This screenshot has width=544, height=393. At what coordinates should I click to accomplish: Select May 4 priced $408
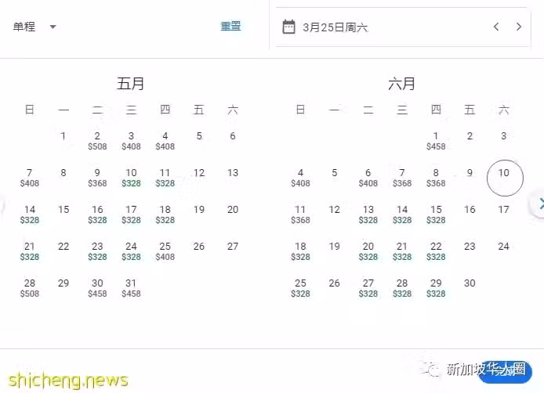pos(165,141)
